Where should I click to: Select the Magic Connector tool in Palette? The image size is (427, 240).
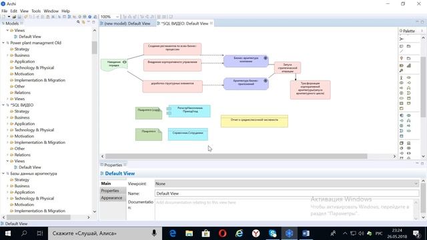[402, 39]
